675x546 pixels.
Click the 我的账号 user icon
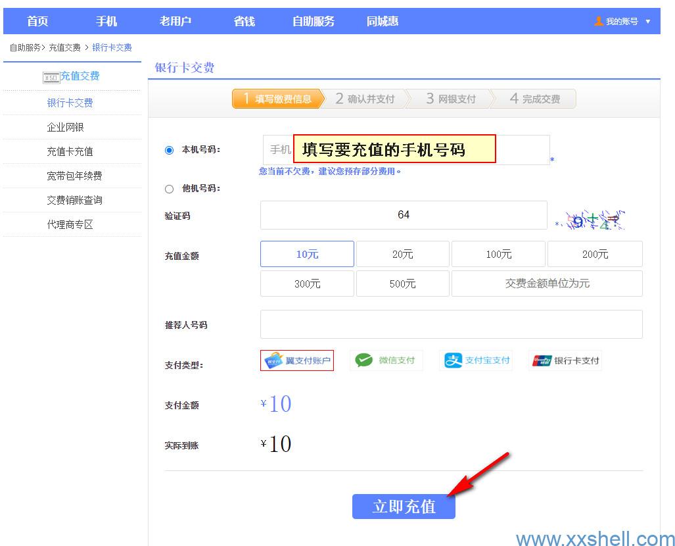point(598,21)
